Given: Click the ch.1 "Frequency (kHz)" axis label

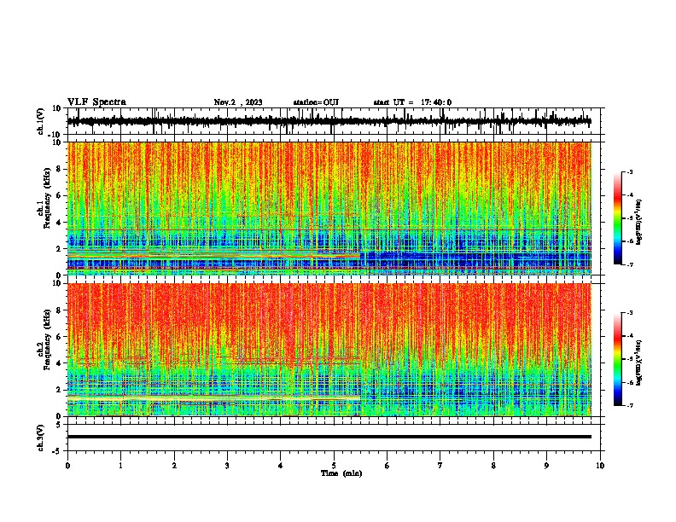Looking at the screenshot, I should pyautogui.click(x=47, y=199).
